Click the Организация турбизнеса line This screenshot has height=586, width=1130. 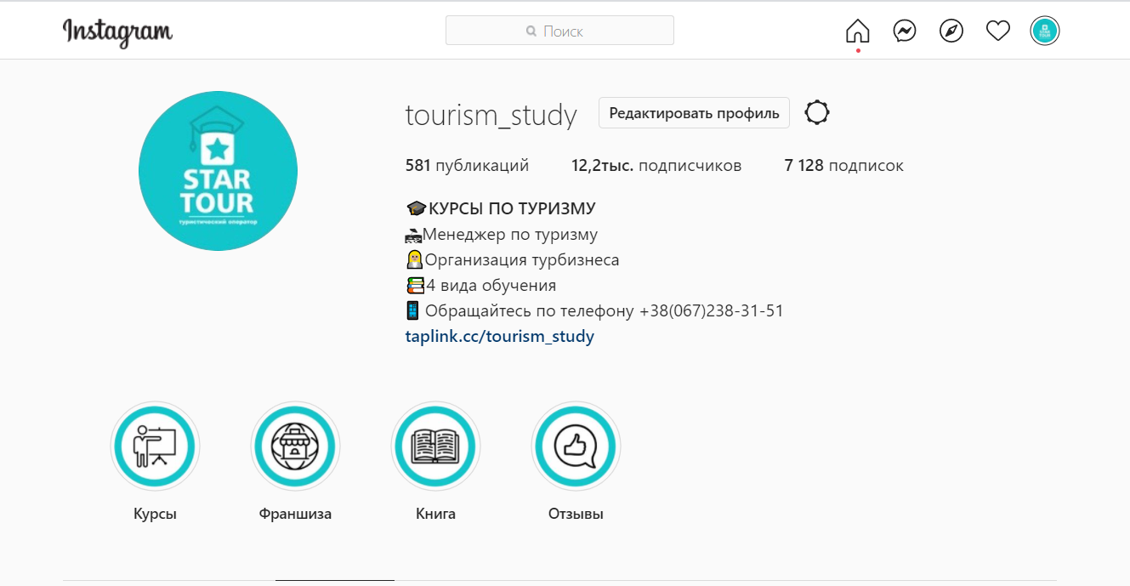[x=513, y=259]
